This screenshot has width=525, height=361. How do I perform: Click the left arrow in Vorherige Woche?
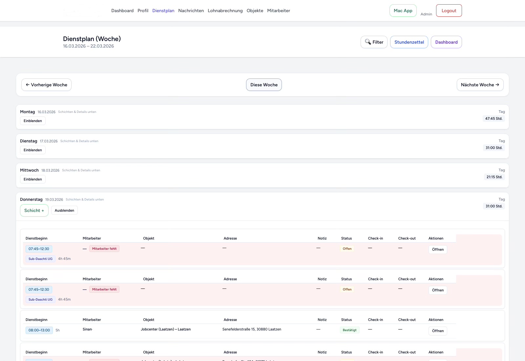coord(28,85)
